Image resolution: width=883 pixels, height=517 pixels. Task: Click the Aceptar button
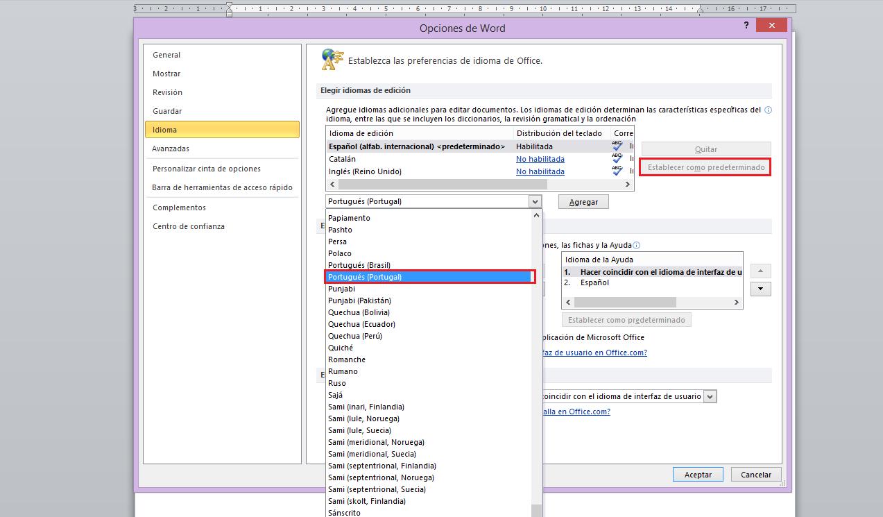point(698,475)
